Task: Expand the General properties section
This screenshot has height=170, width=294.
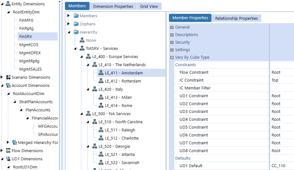Action: (x=172, y=27)
